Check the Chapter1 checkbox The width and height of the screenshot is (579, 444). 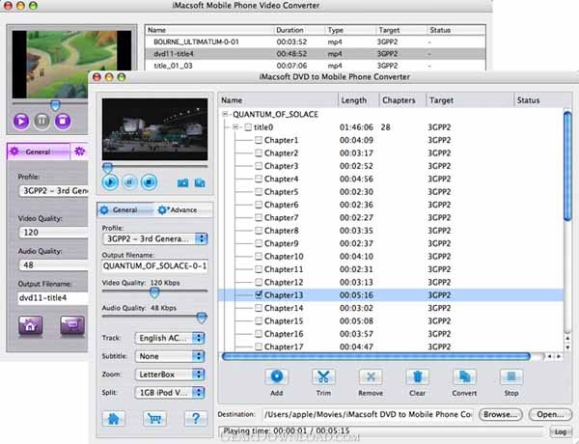[259, 140]
